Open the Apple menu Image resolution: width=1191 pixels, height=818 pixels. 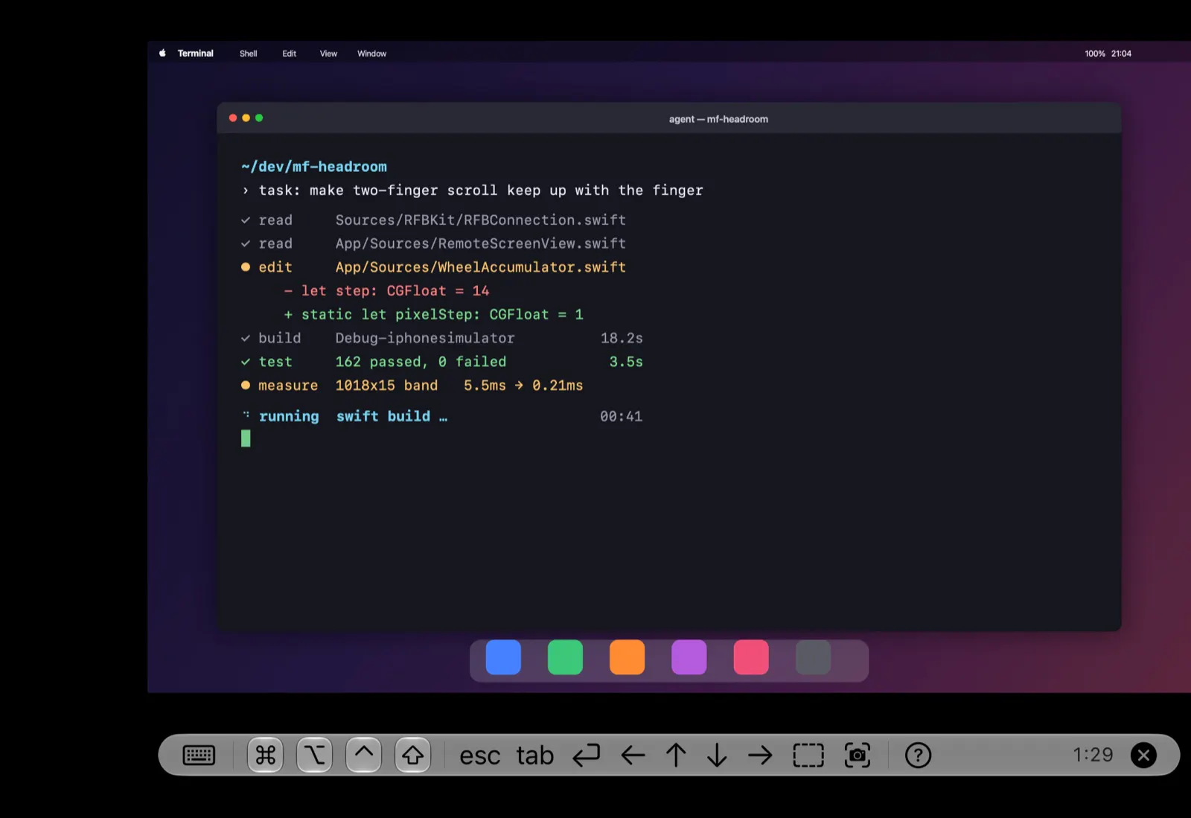pyautogui.click(x=162, y=54)
